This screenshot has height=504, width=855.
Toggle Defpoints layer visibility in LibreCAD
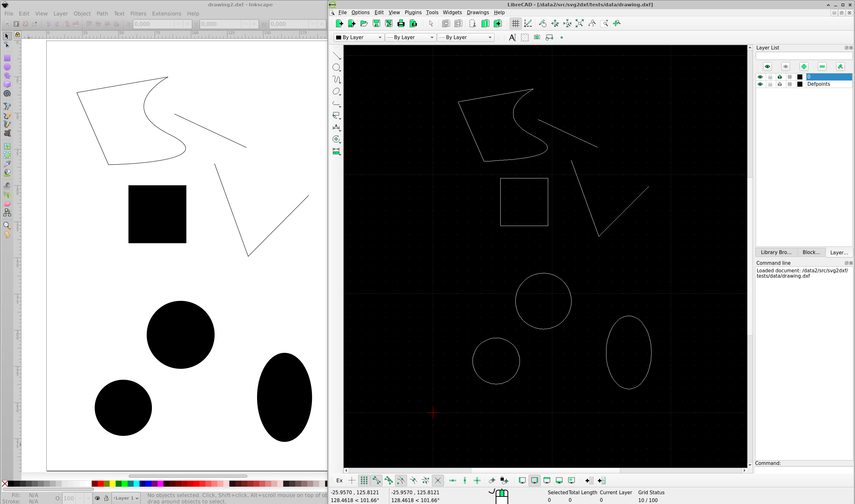click(760, 84)
